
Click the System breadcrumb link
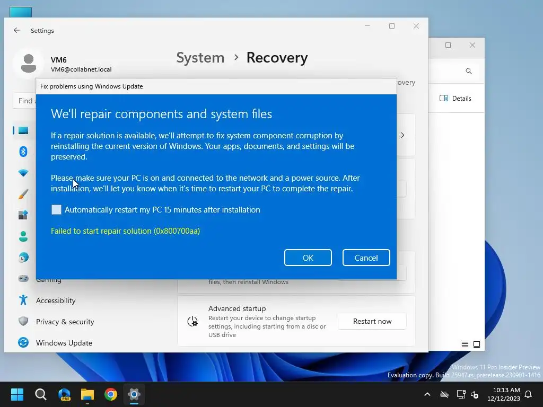pyautogui.click(x=200, y=57)
